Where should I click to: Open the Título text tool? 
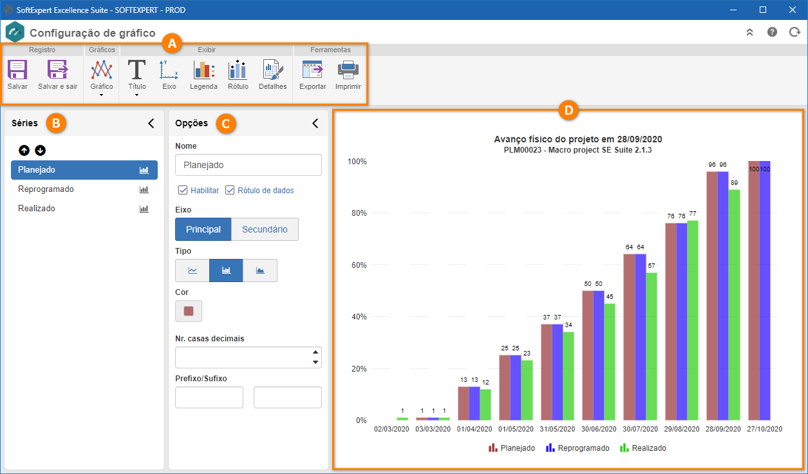137,70
